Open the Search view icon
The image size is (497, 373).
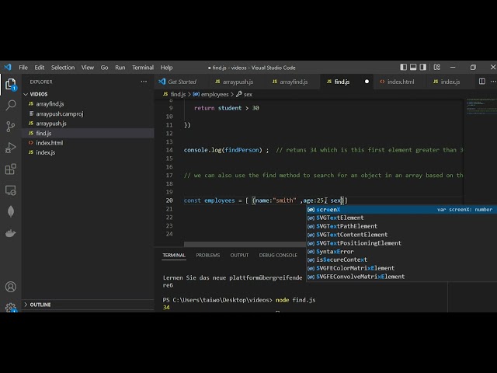(10, 105)
